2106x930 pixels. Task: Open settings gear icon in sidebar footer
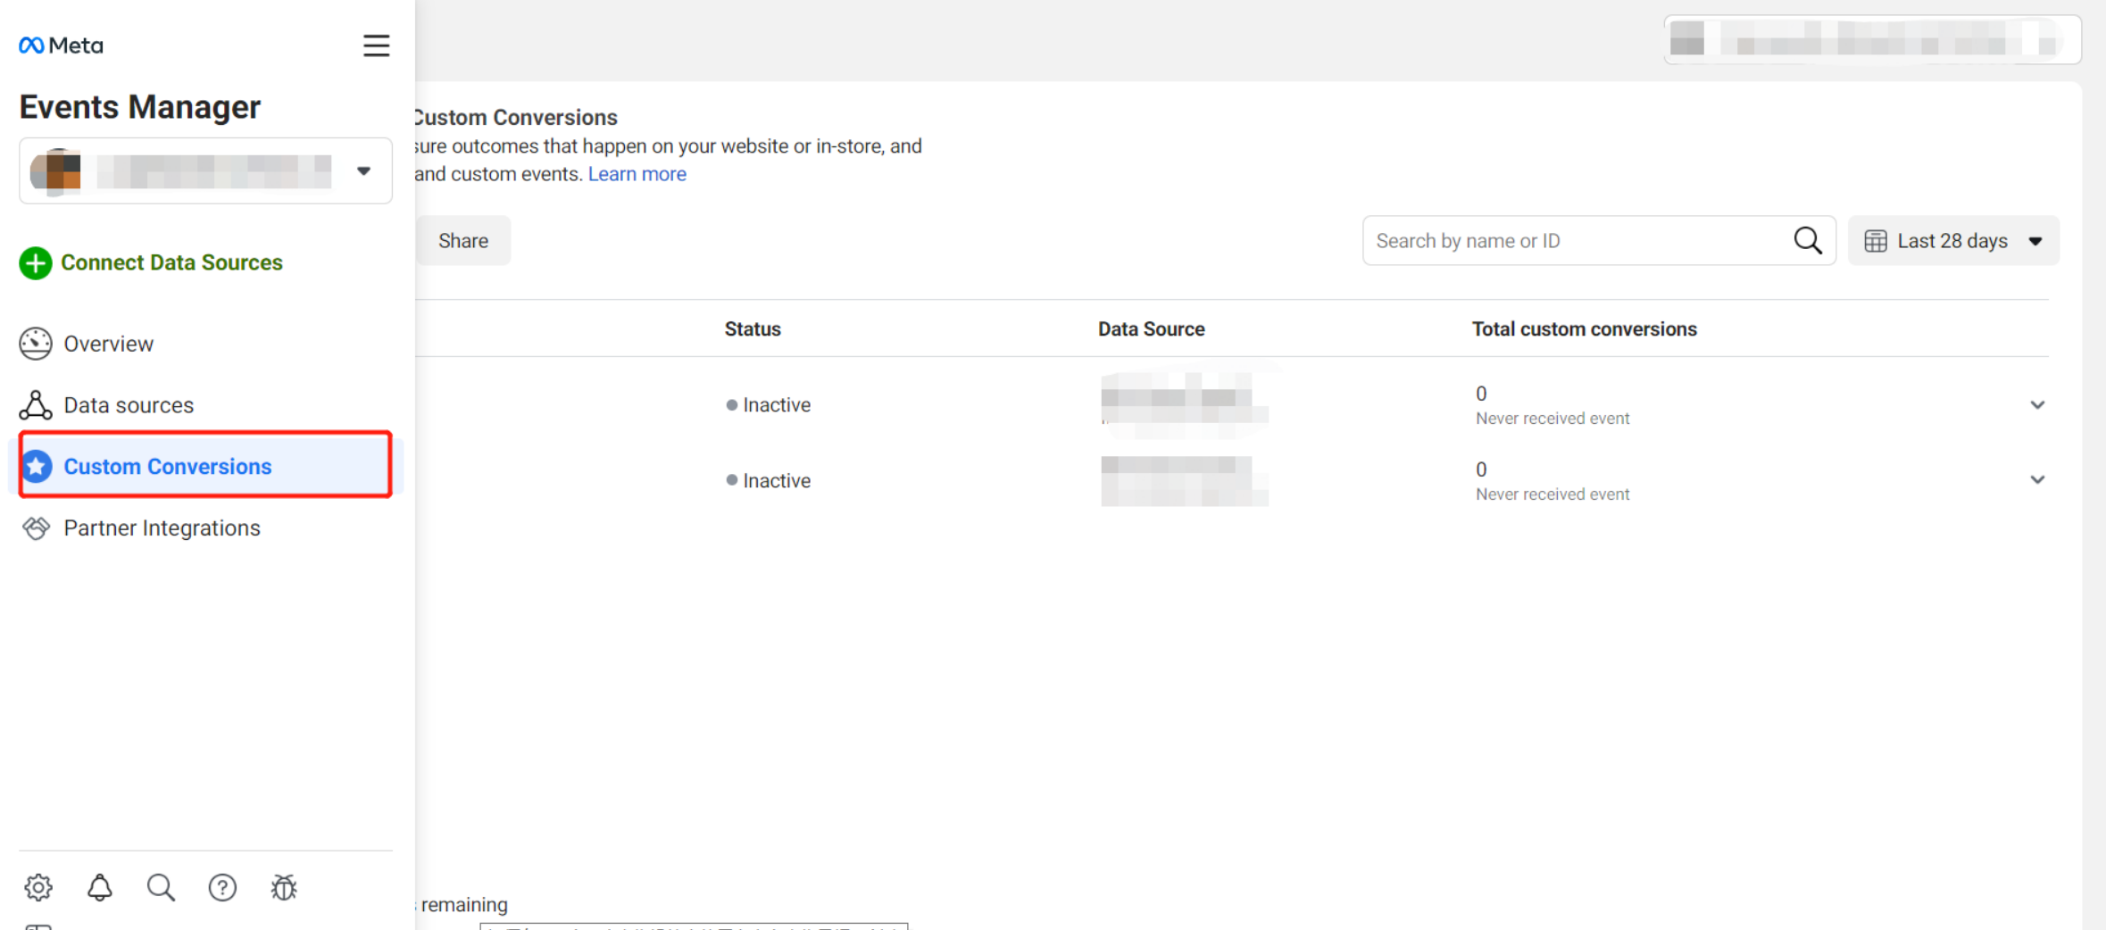[x=38, y=887]
